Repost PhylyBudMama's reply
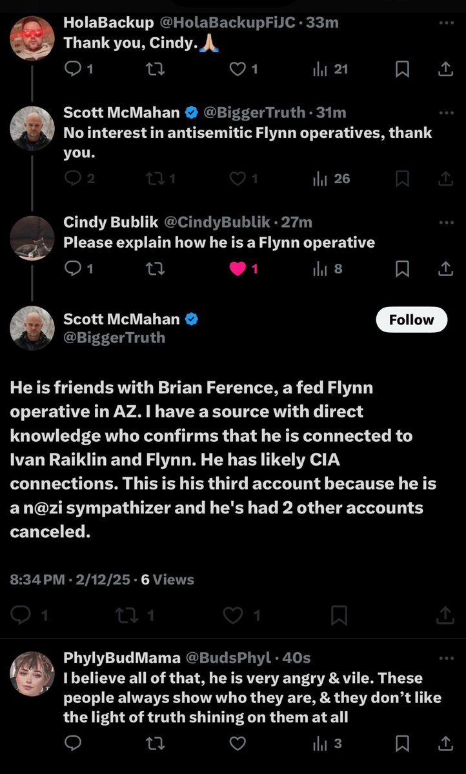Screen dimensions: 466x774 [156, 744]
